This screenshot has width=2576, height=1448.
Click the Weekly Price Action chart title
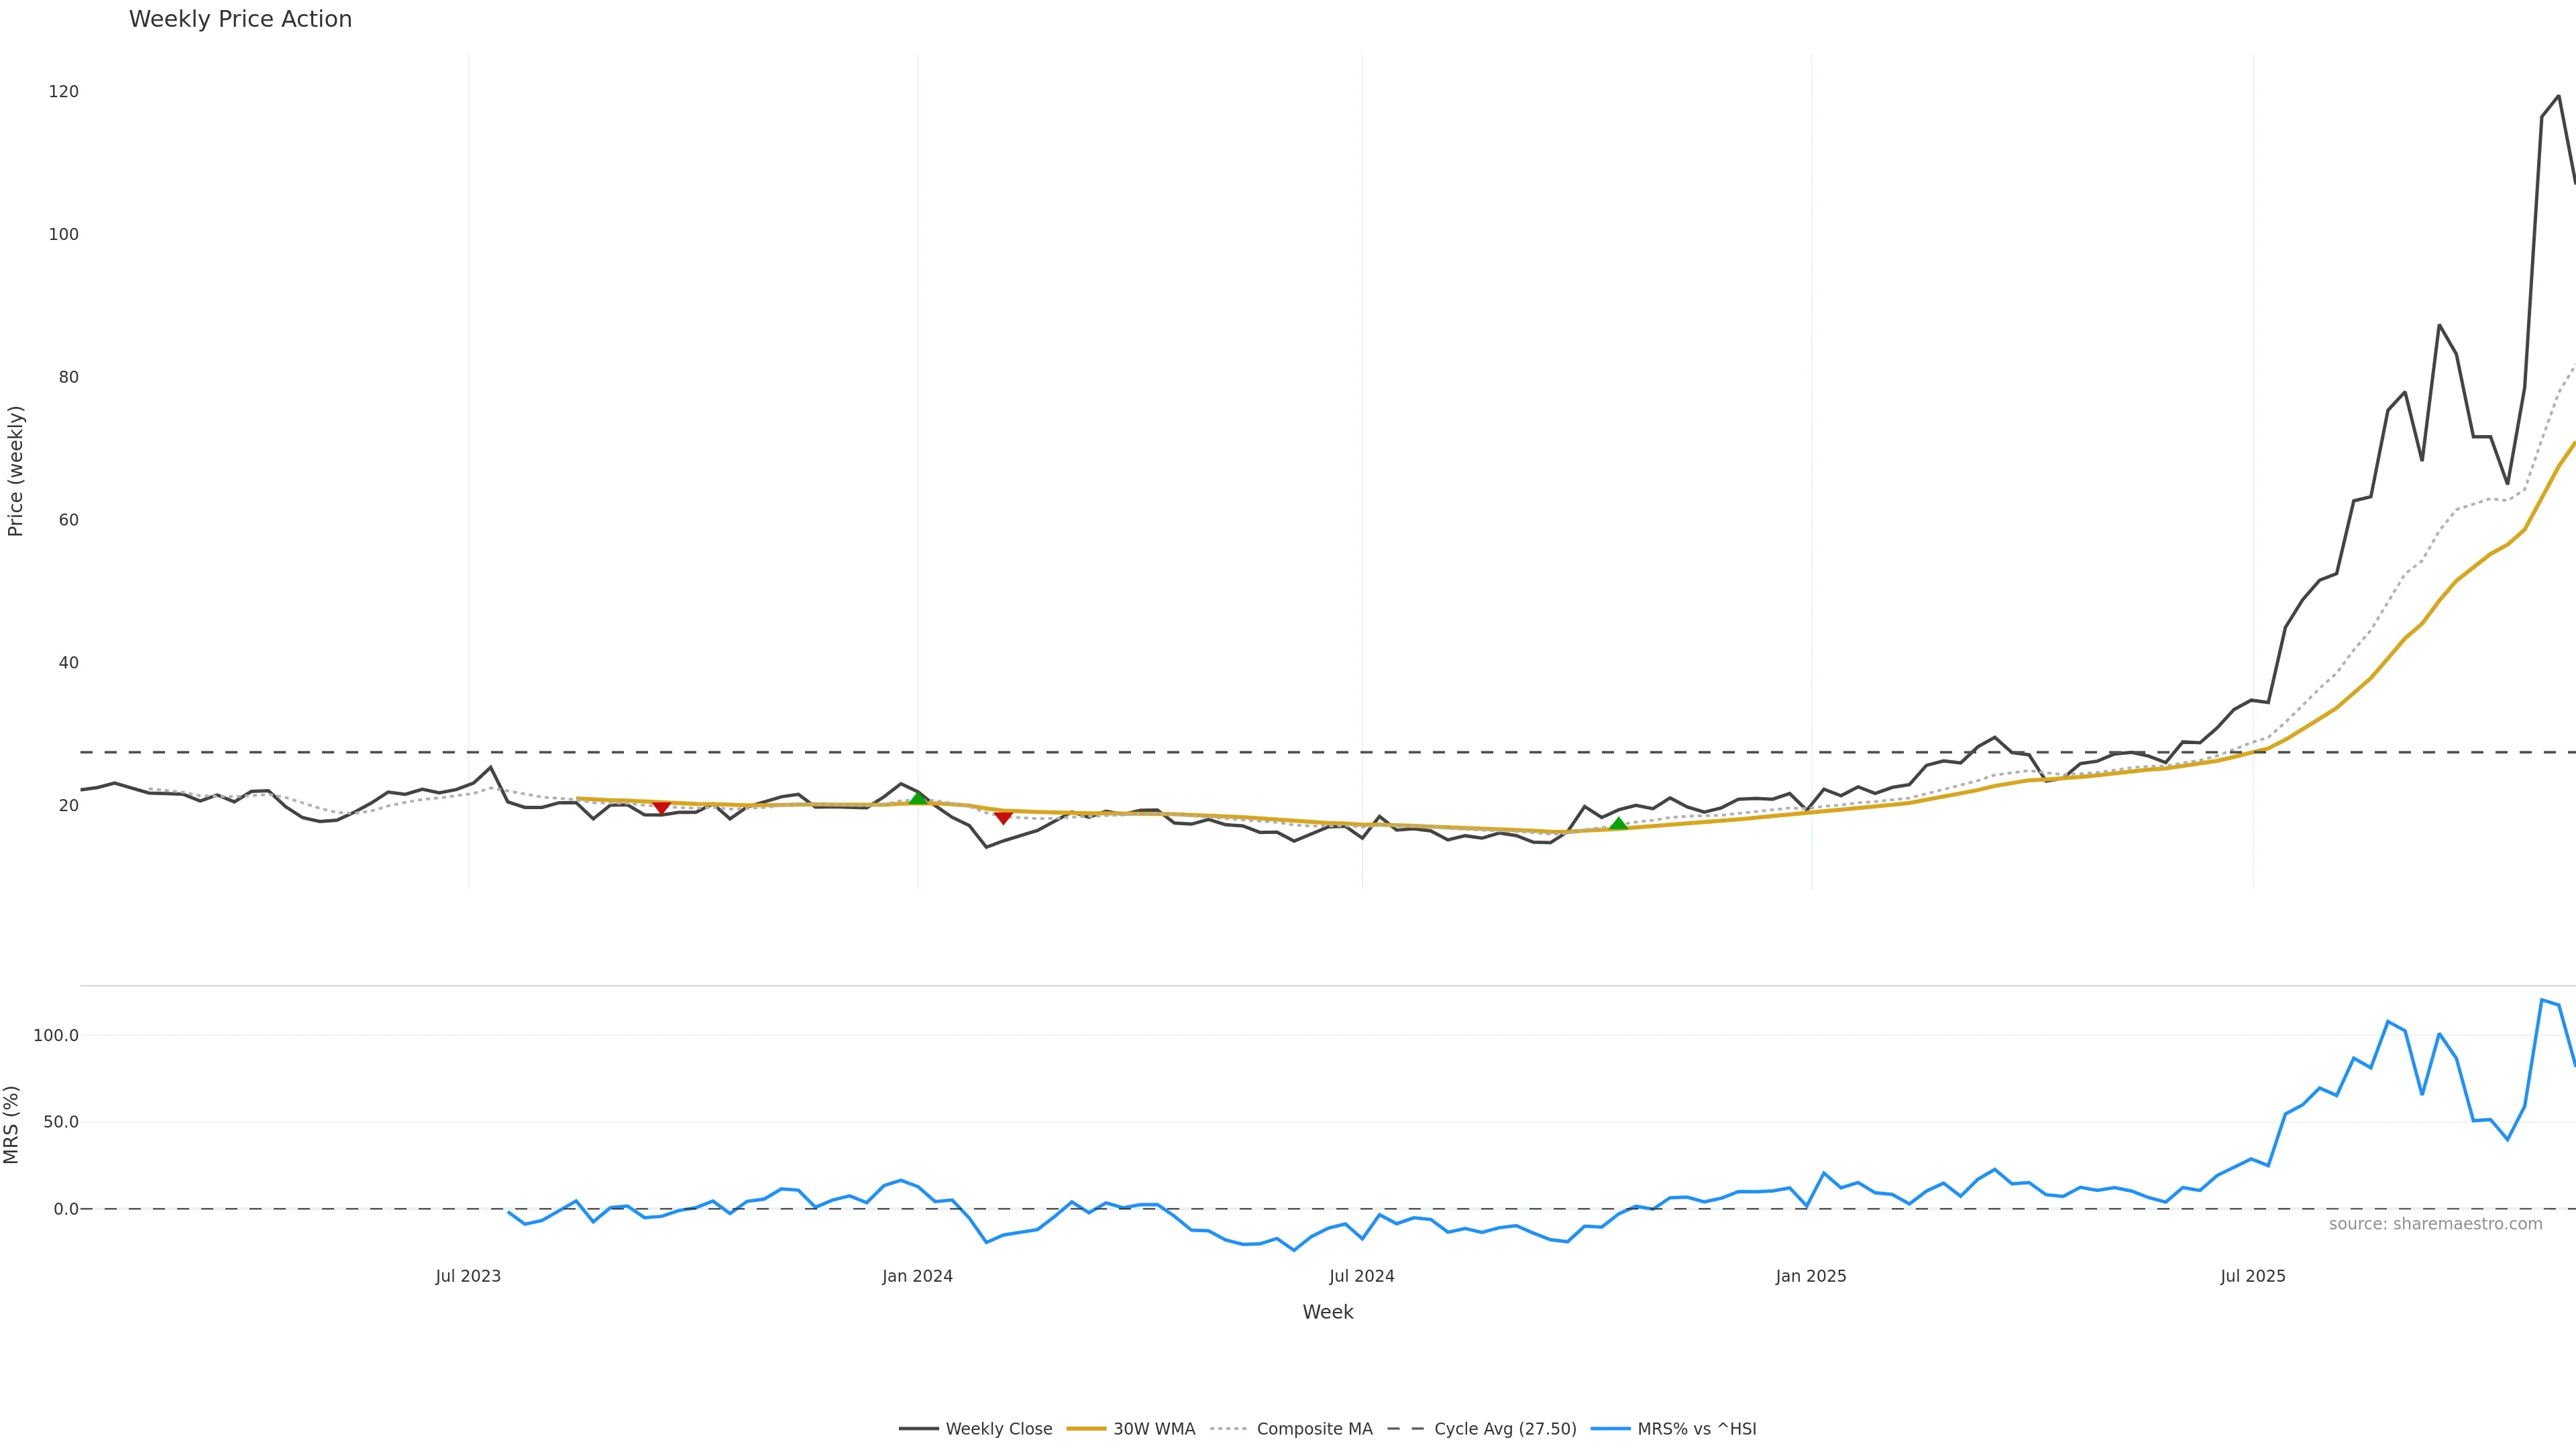(x=240, y=20)
